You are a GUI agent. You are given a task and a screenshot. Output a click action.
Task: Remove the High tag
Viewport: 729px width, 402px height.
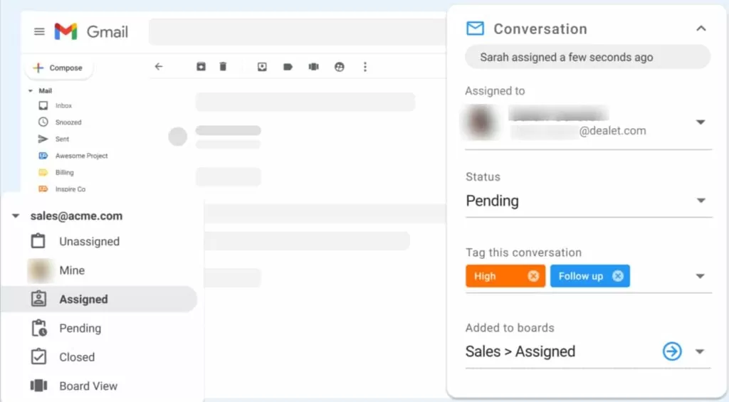(533, 276)
